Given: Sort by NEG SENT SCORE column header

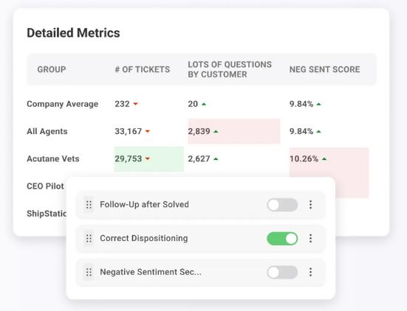Looking at the screenshot, I should click(x=325, y=69).
